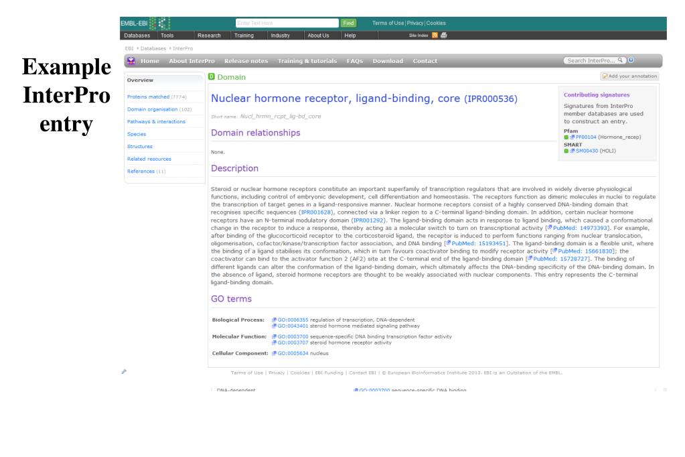
Task: Open IPR001628 link in description
Action: pos(316,212)
